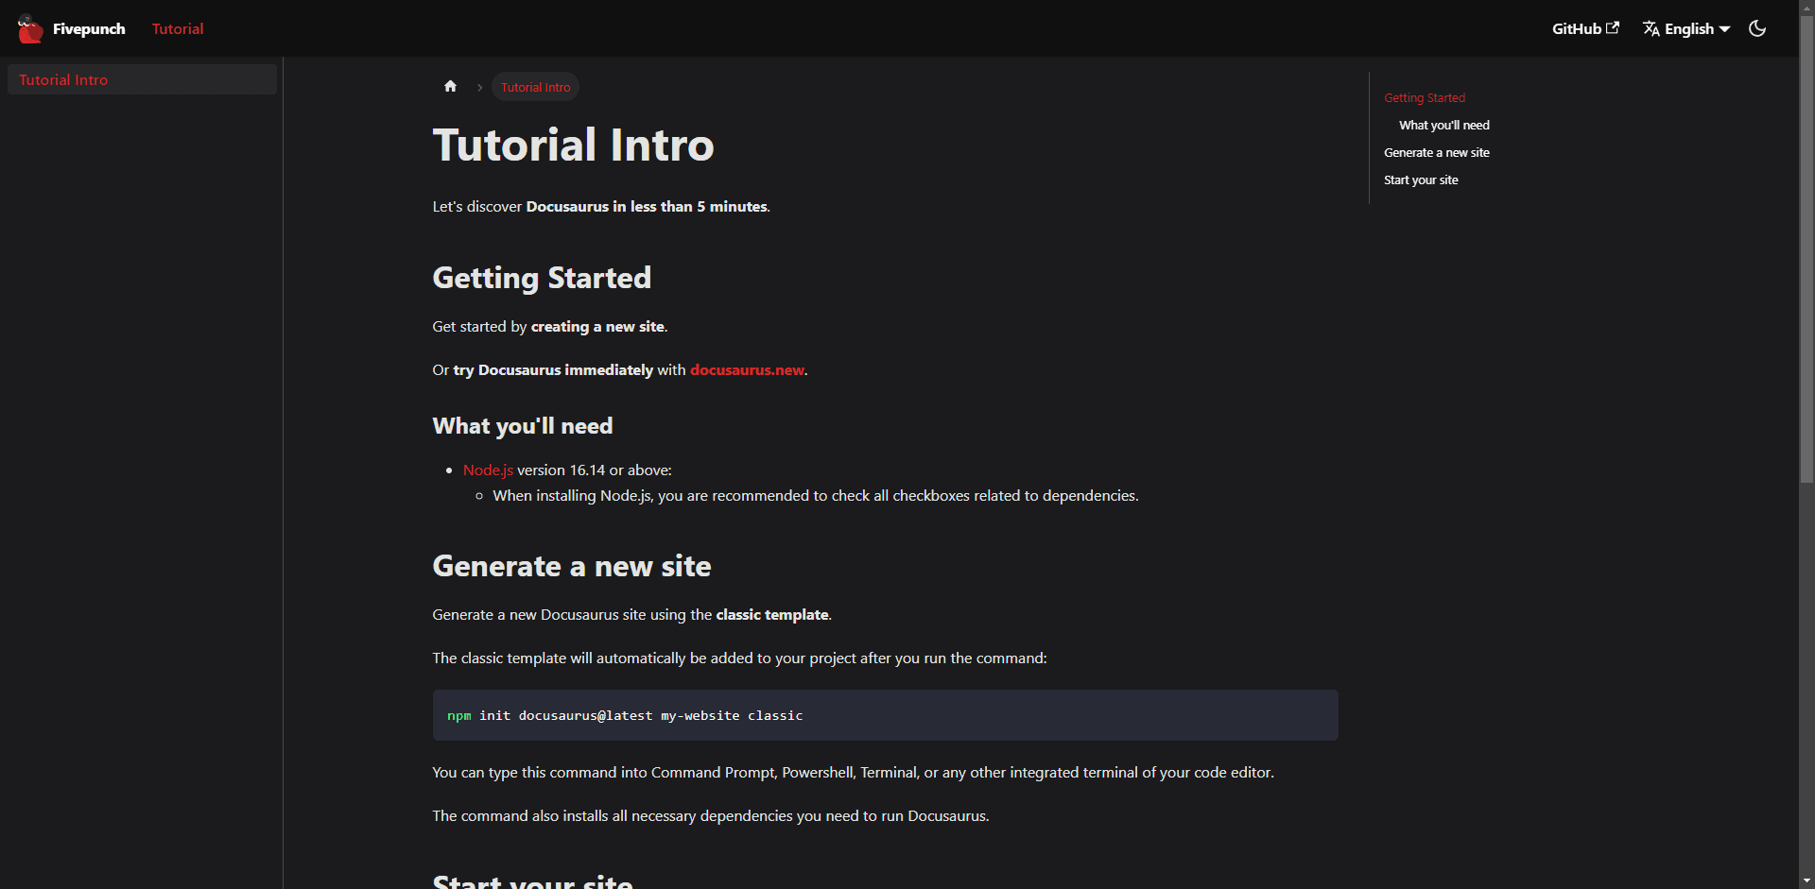
Task: Click the Fivepunch site title
Action: [x=89, y=28]
